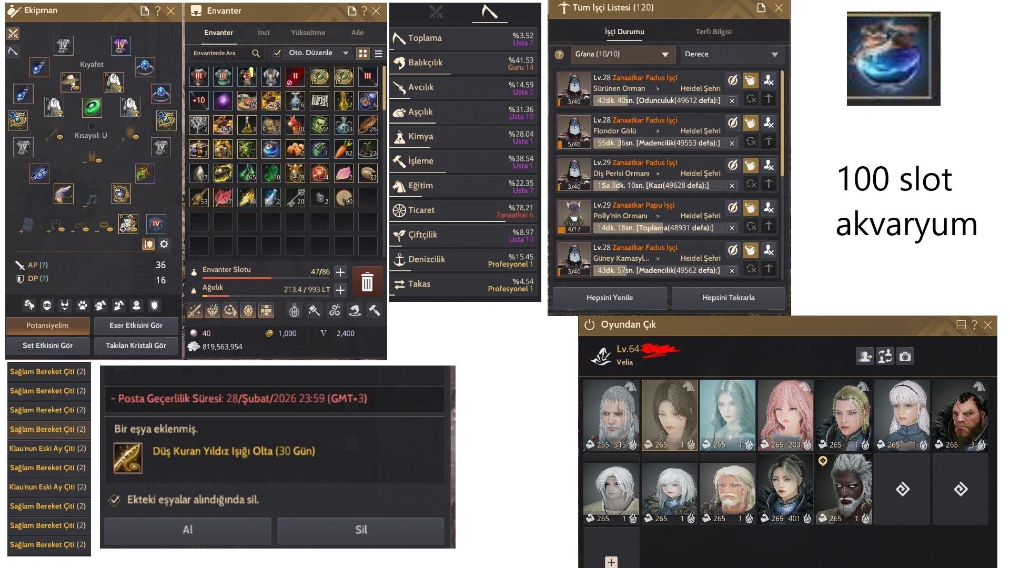Switch inventory to list view icon
This screenshot has width=1010, height=568.
[x=378, y=53]
